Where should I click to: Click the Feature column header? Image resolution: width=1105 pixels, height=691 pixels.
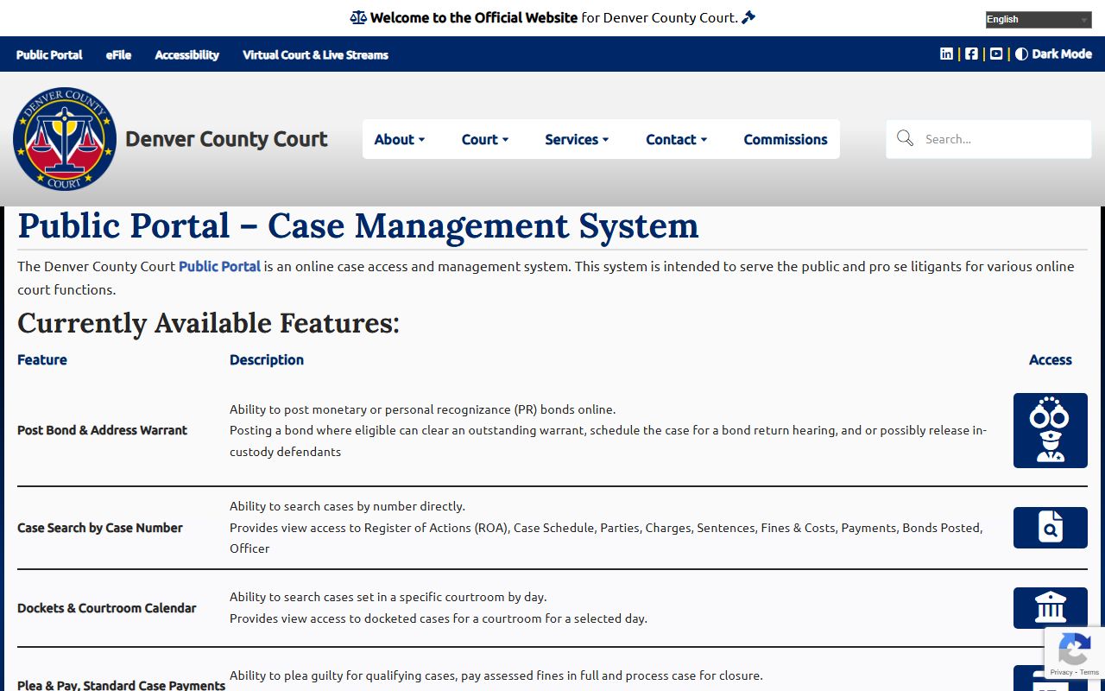point(41,359)
